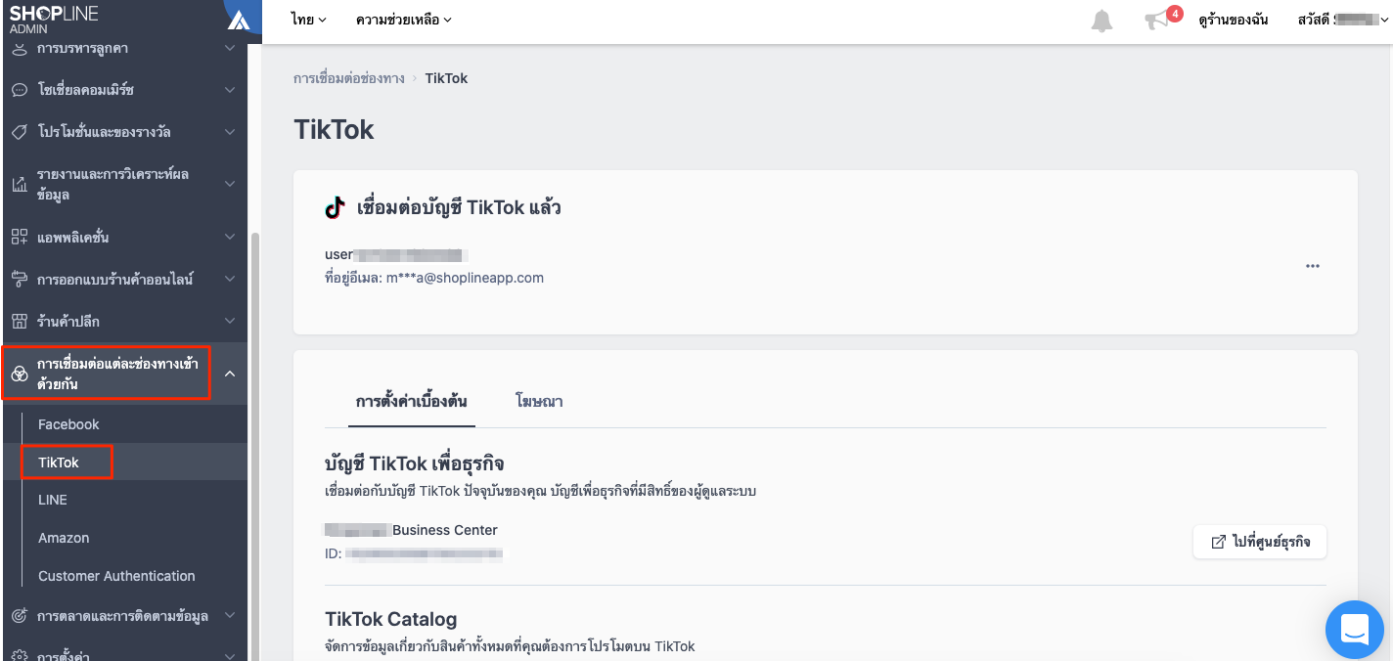Click the เชื่อมต่อบัญชี TikTok แล้ว status heading

[x=459, y=207]
